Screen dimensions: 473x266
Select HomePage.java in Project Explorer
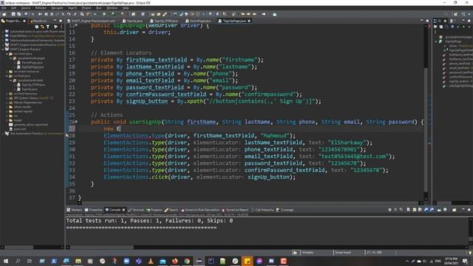(30, 63)
